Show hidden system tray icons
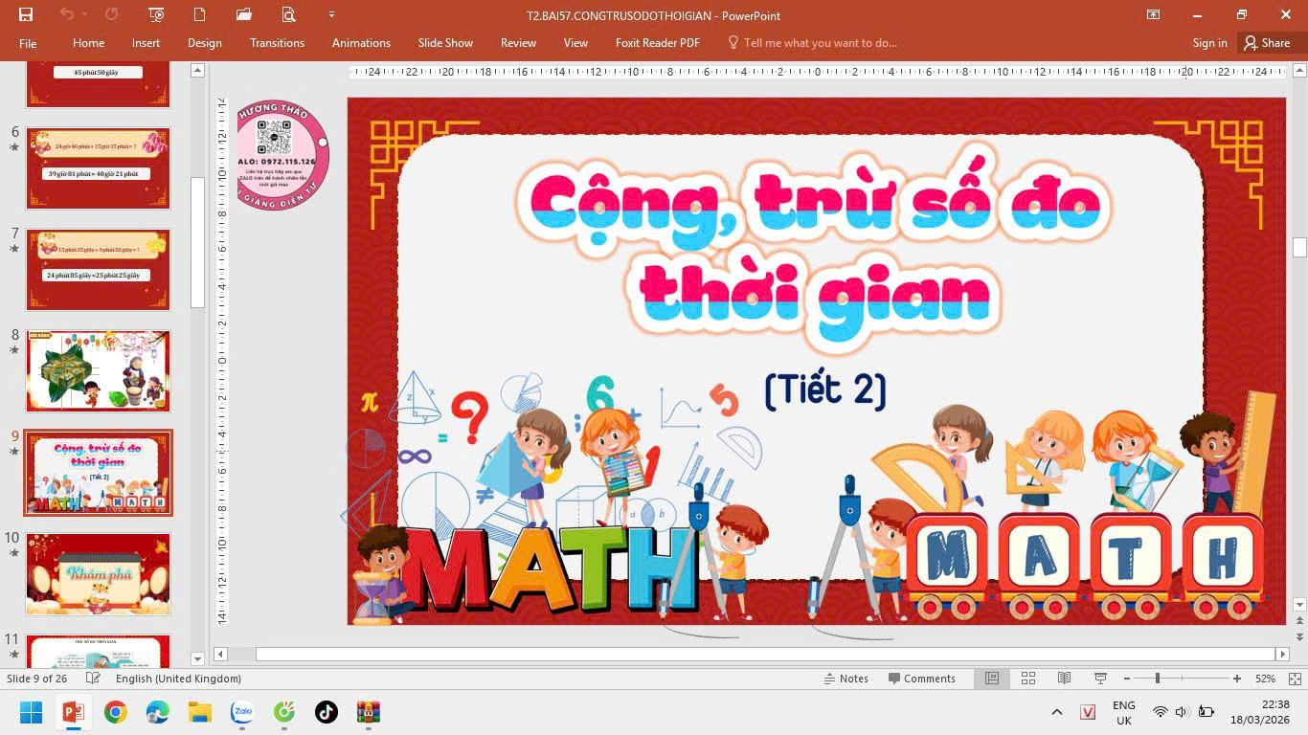 pyautogui.click(x=1057, y=712)
